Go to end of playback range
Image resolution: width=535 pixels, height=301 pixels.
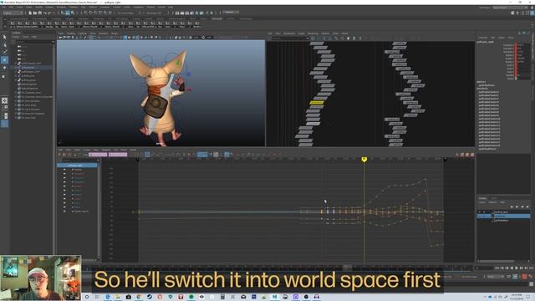coord(532,268)
